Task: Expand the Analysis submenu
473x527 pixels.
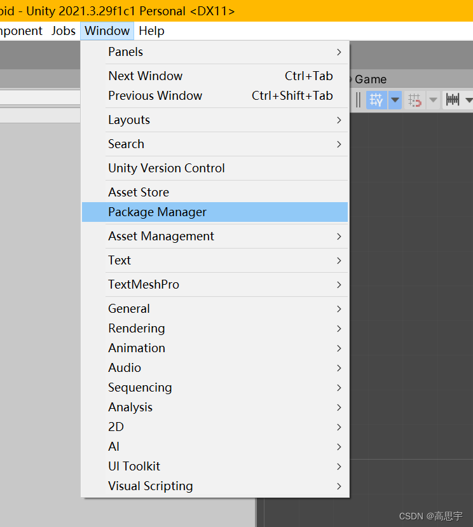Action: point(215,407)
